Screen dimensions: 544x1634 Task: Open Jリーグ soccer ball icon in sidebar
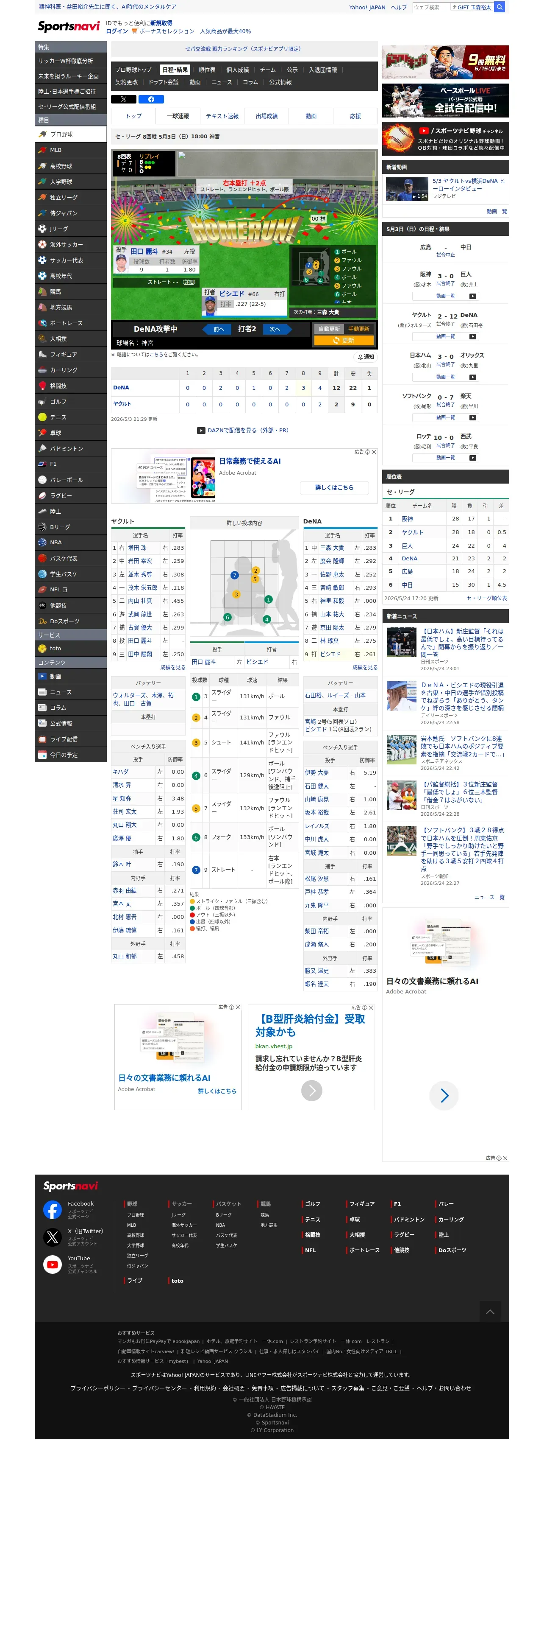pos(42,229)
